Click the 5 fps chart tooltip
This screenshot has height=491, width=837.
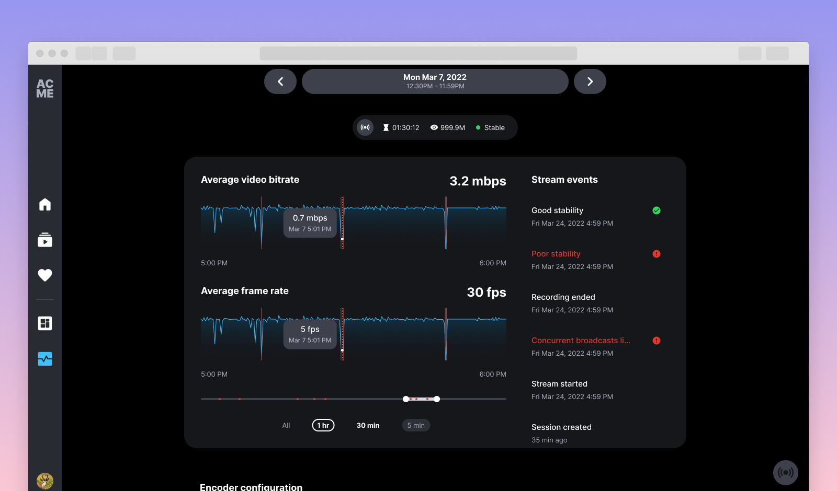click(310, 334)
